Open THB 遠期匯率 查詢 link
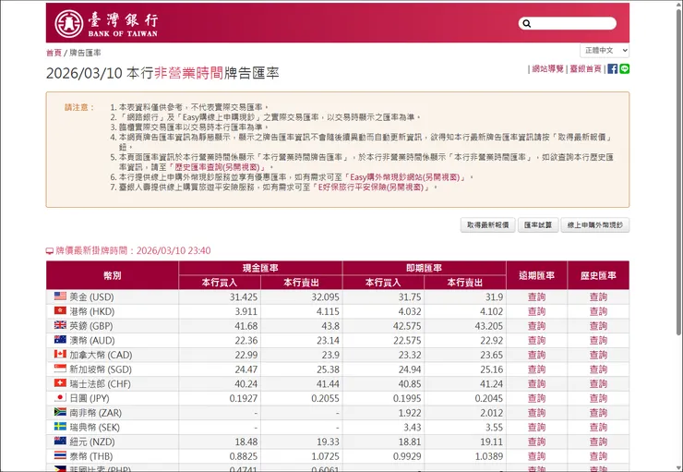 coord(536,456)
